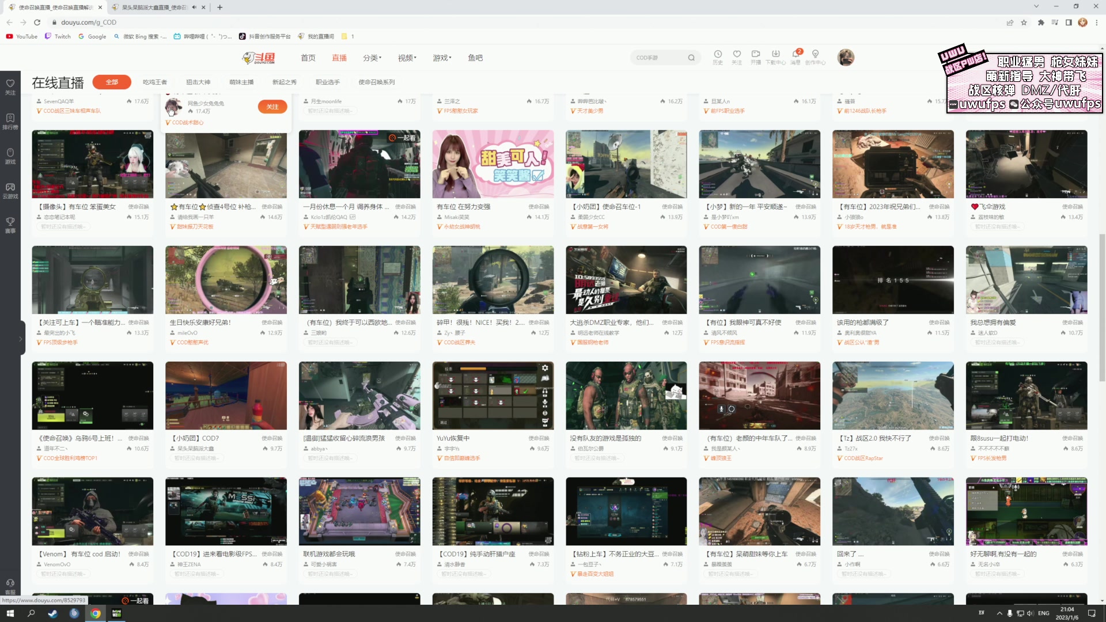Show hidden icons in the system tray
Screen dimensions: 1106x622
click(999, 613)
